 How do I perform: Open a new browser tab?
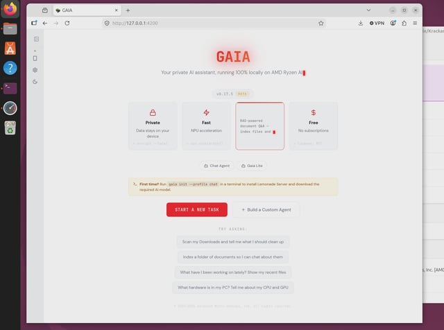128,10
